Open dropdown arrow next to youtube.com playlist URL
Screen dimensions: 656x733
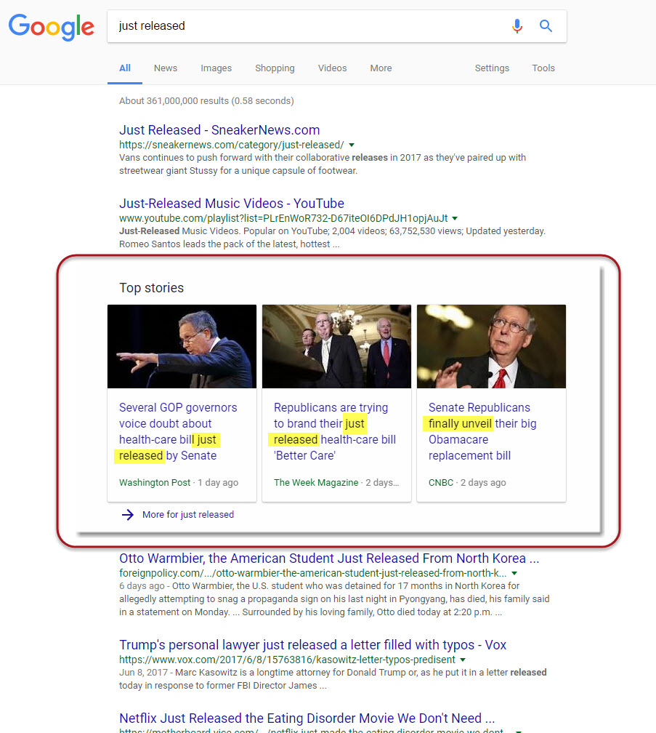455,218
